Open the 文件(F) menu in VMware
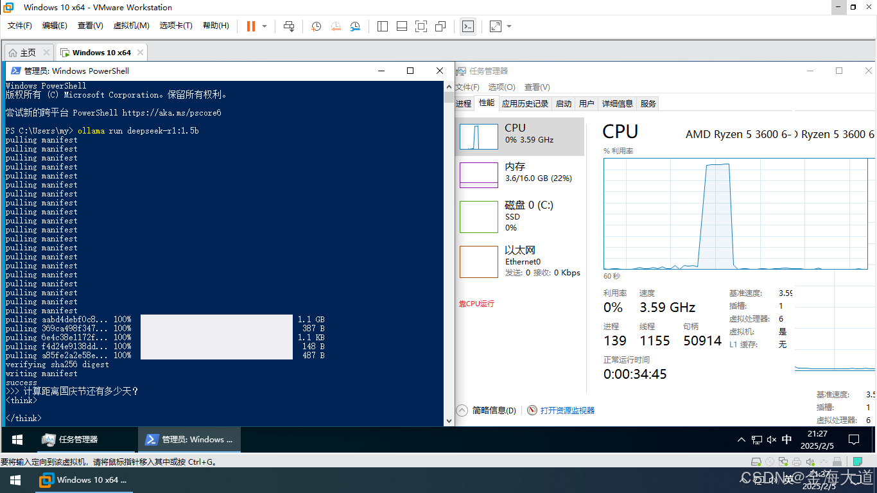The width and height of the screenshot is (877, 493). (20, 26)
